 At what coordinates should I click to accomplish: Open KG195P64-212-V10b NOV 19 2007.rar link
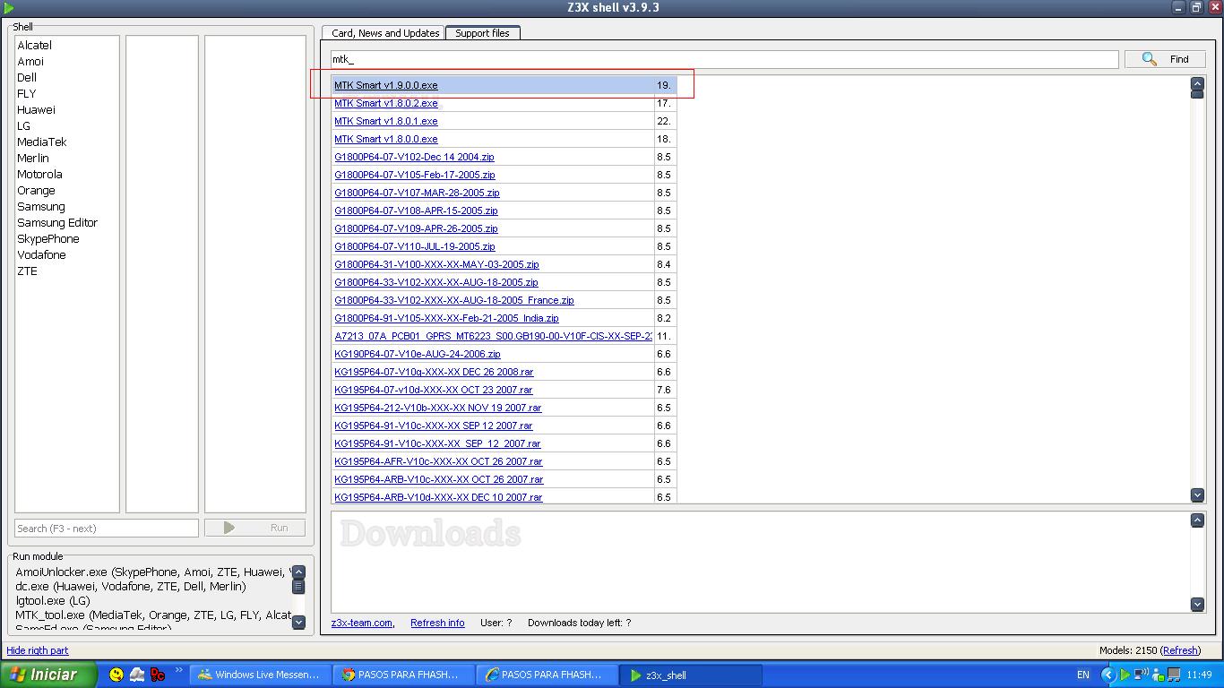pos(438,408)
